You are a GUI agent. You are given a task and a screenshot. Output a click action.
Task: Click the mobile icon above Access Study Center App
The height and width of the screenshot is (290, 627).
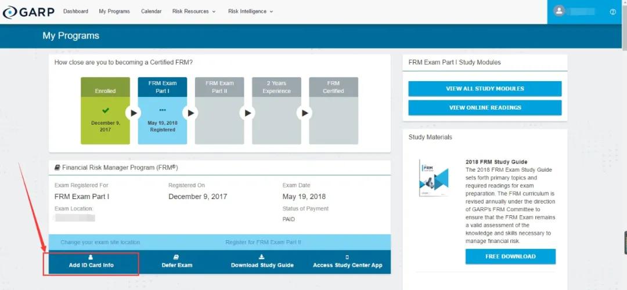tap(347, 258)
